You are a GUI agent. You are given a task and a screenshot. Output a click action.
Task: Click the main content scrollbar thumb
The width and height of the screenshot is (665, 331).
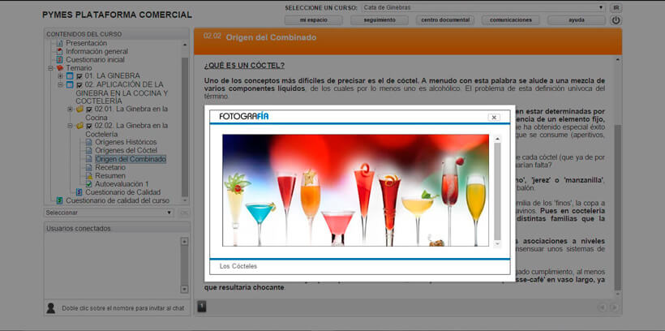(x=617, y=206)
